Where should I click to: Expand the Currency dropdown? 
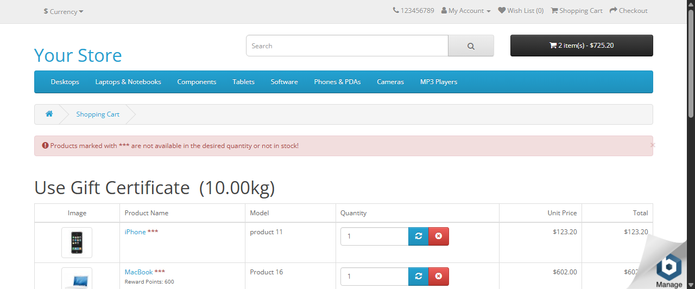[x=64, y=11]
